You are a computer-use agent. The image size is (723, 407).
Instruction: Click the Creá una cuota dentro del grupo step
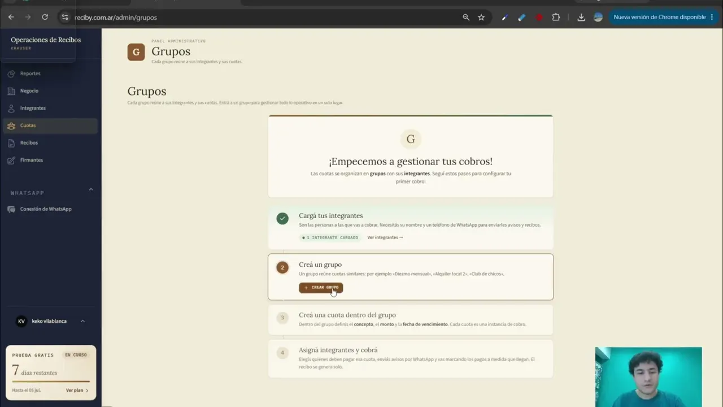411,320
